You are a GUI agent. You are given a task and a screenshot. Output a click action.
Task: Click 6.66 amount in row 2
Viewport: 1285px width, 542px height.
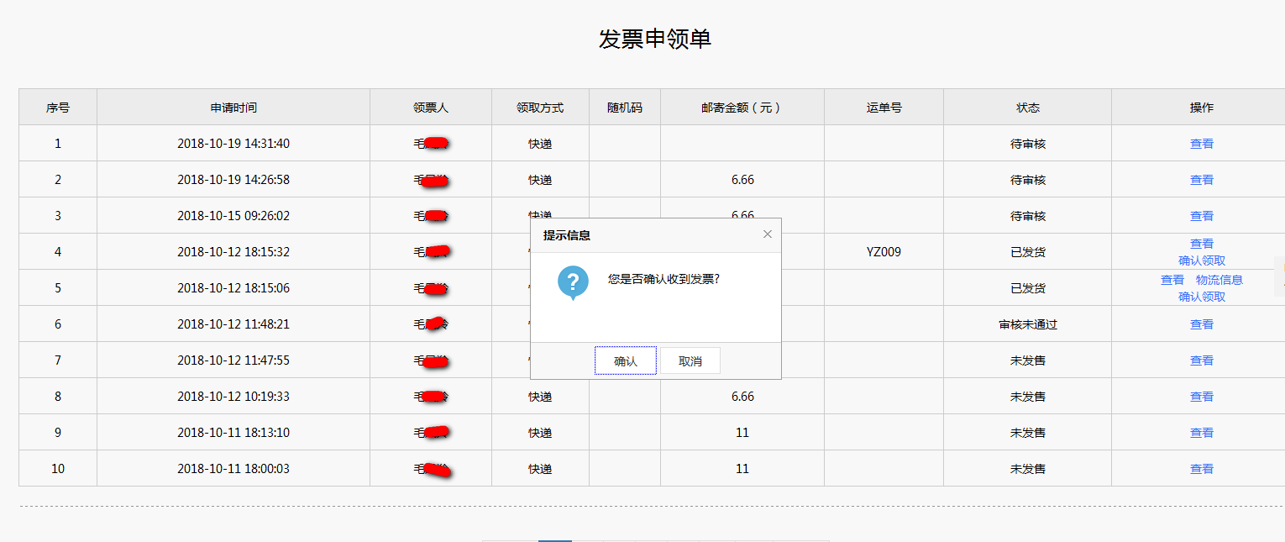pos(742,180)
